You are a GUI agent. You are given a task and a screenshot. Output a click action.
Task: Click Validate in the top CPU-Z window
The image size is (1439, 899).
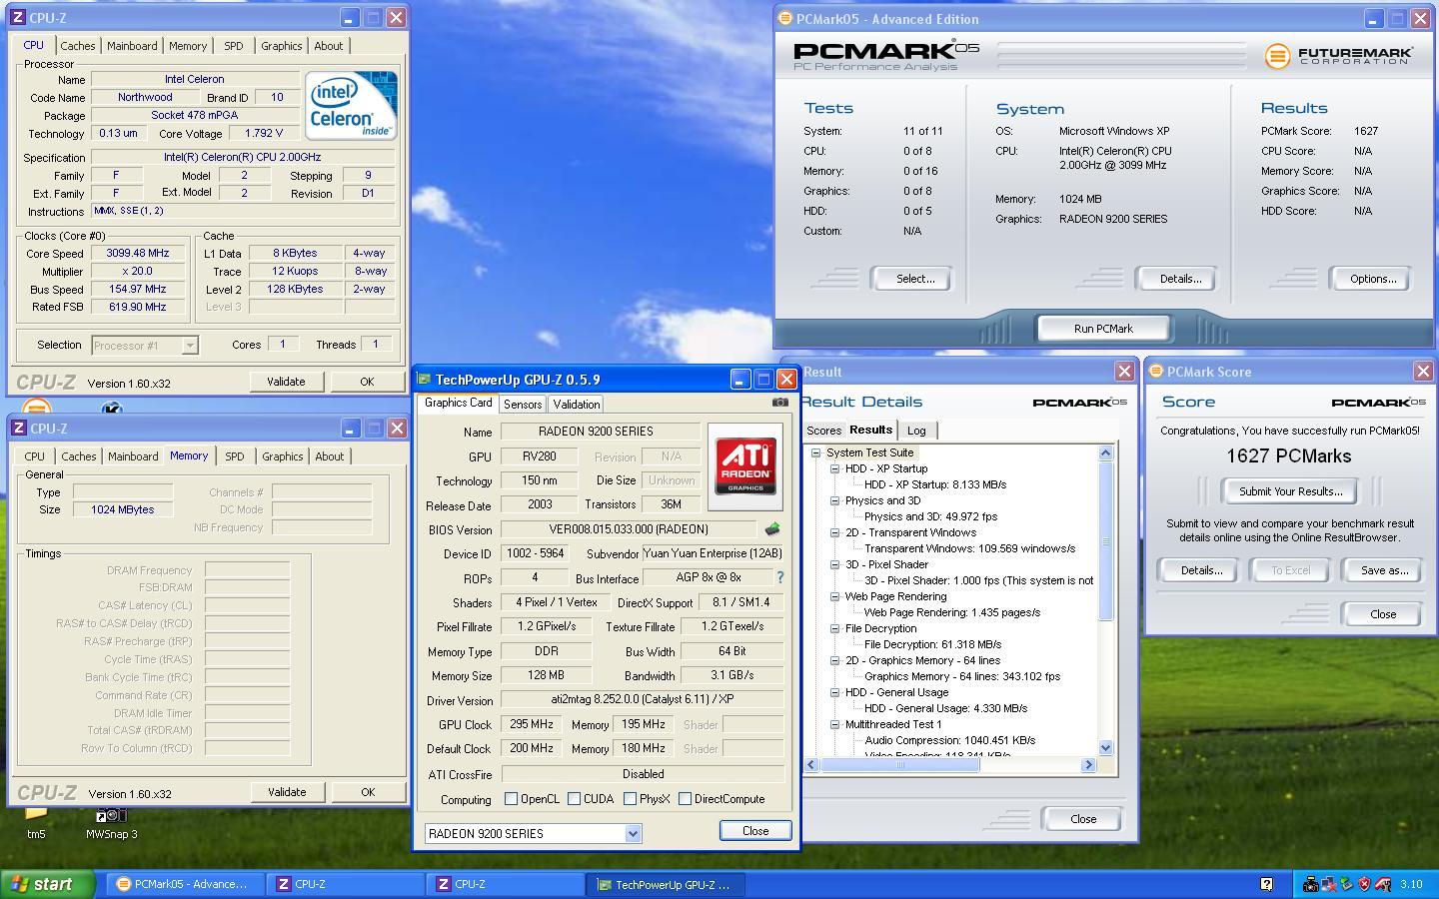click(x=286, y=382)
